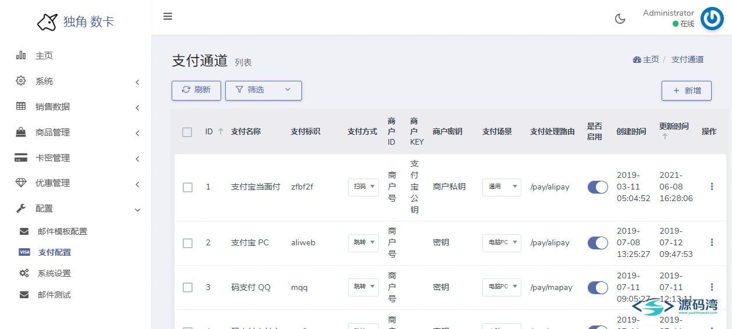732x329 pixels.
Task: Sort by 更新时间 column arrow
Action: (x=665, y=137)
